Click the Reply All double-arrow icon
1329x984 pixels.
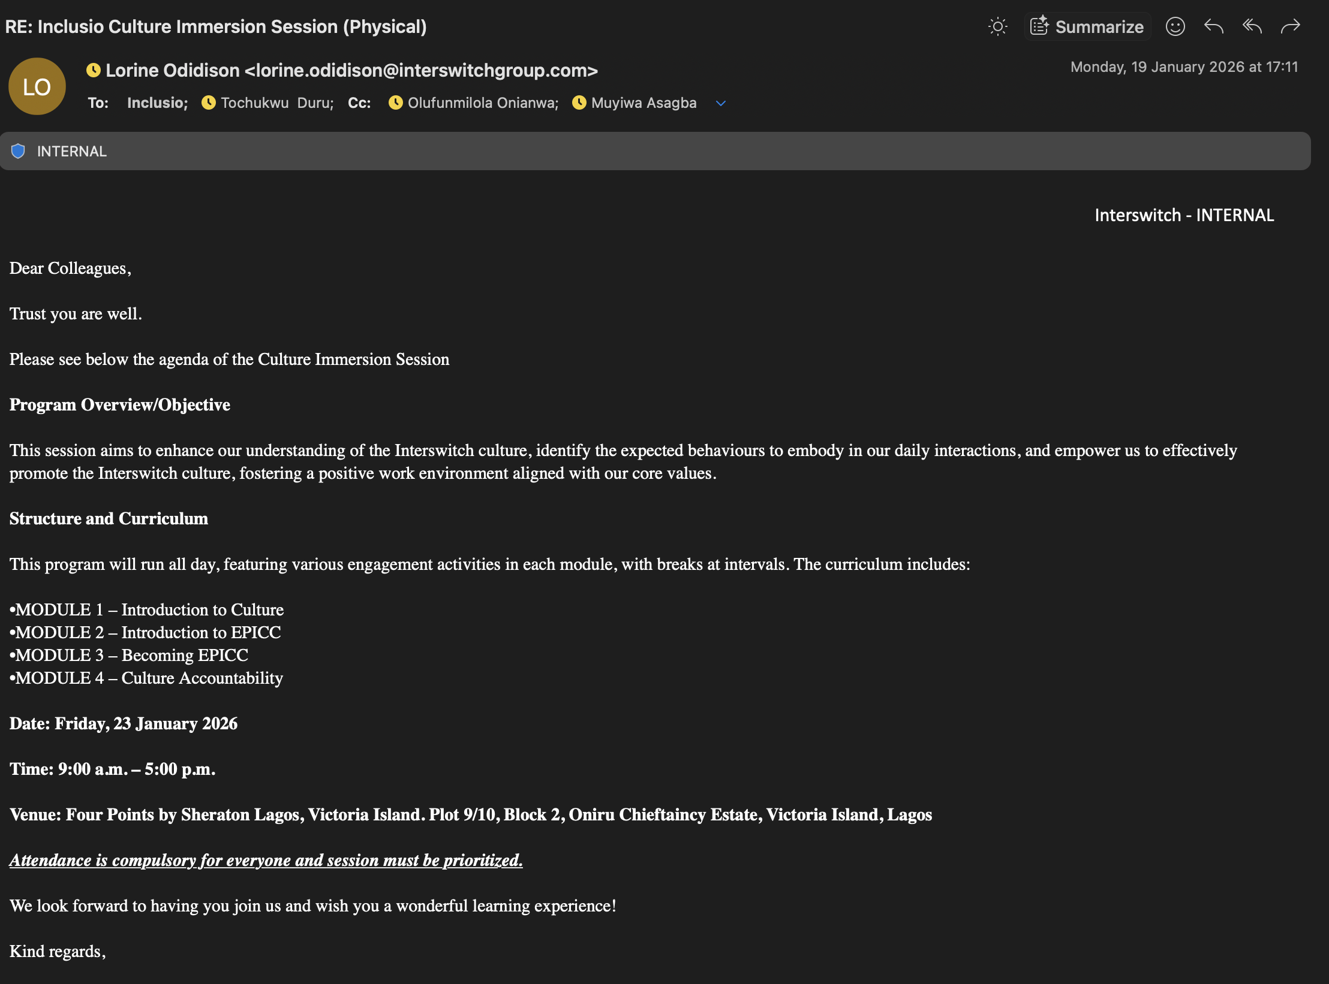tap(1252, 26)
